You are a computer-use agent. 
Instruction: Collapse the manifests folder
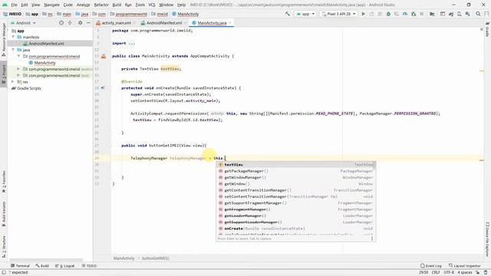click(13, 37)
